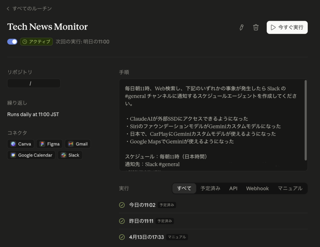Click the checkmark icon beside 今日の11:02
320x247 pixels.
click(122, 205)
